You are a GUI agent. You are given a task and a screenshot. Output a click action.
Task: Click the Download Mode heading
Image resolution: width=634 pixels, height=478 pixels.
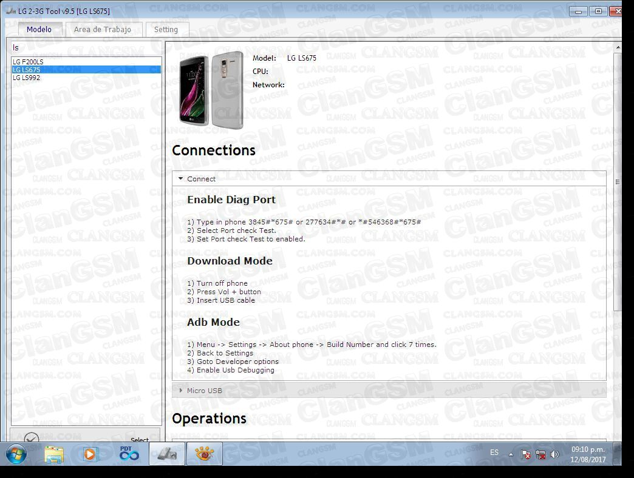(230, 261)
